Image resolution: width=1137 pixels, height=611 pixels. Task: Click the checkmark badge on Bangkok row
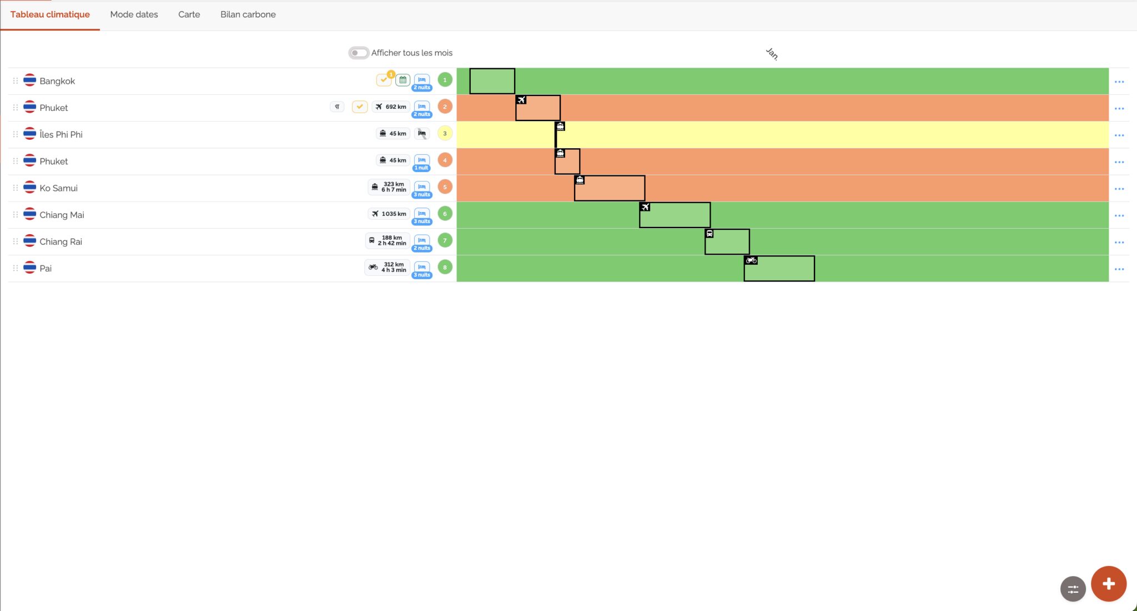click(384, 80)
